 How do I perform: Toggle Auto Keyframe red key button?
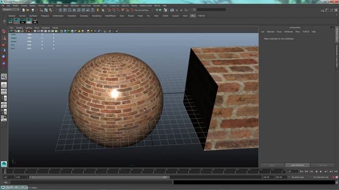(333, 177)
